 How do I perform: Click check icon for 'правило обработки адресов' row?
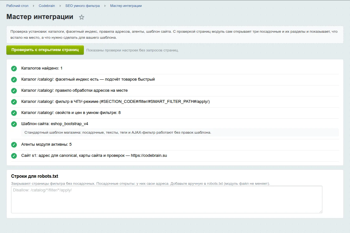pos(14,90)
